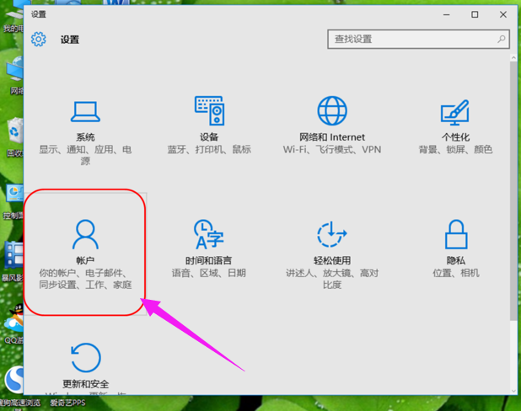The image size is (521, 411).
Task: Maximize the Settings window
Action: (x=475, y=14)
